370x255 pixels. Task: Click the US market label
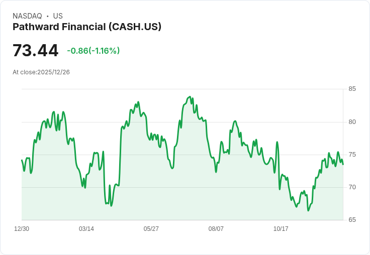click(58, 16)
